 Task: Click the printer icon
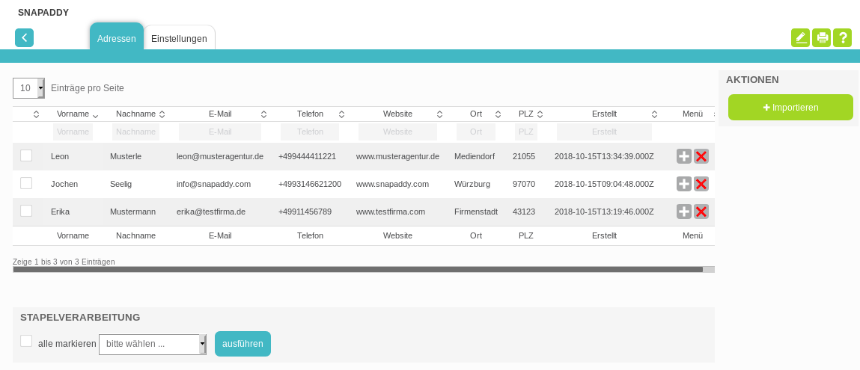tap(821, 37)
